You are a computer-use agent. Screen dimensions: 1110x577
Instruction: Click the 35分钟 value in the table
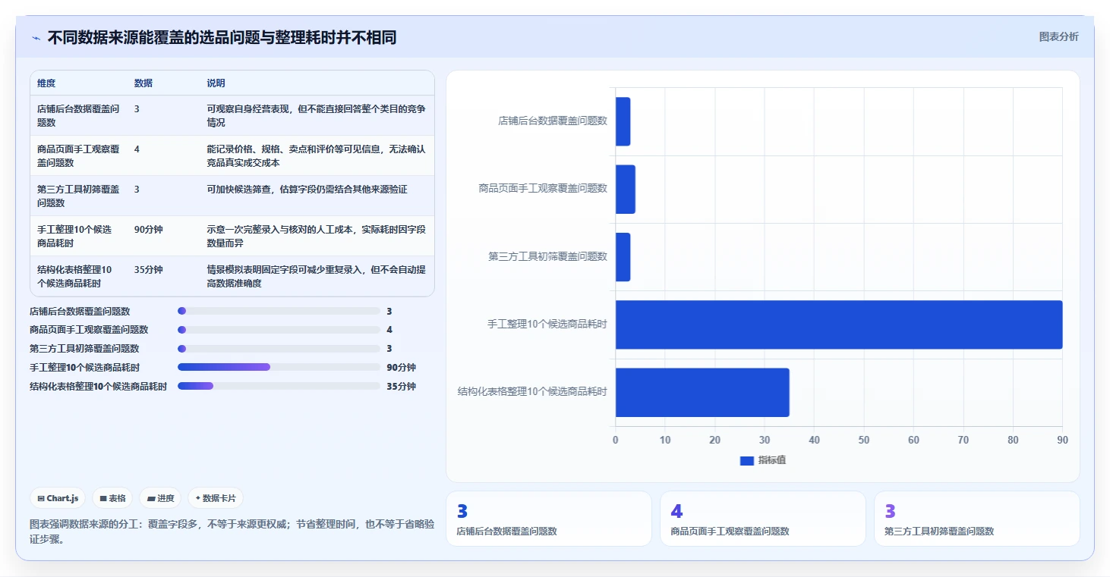click(x=148, y=270)
